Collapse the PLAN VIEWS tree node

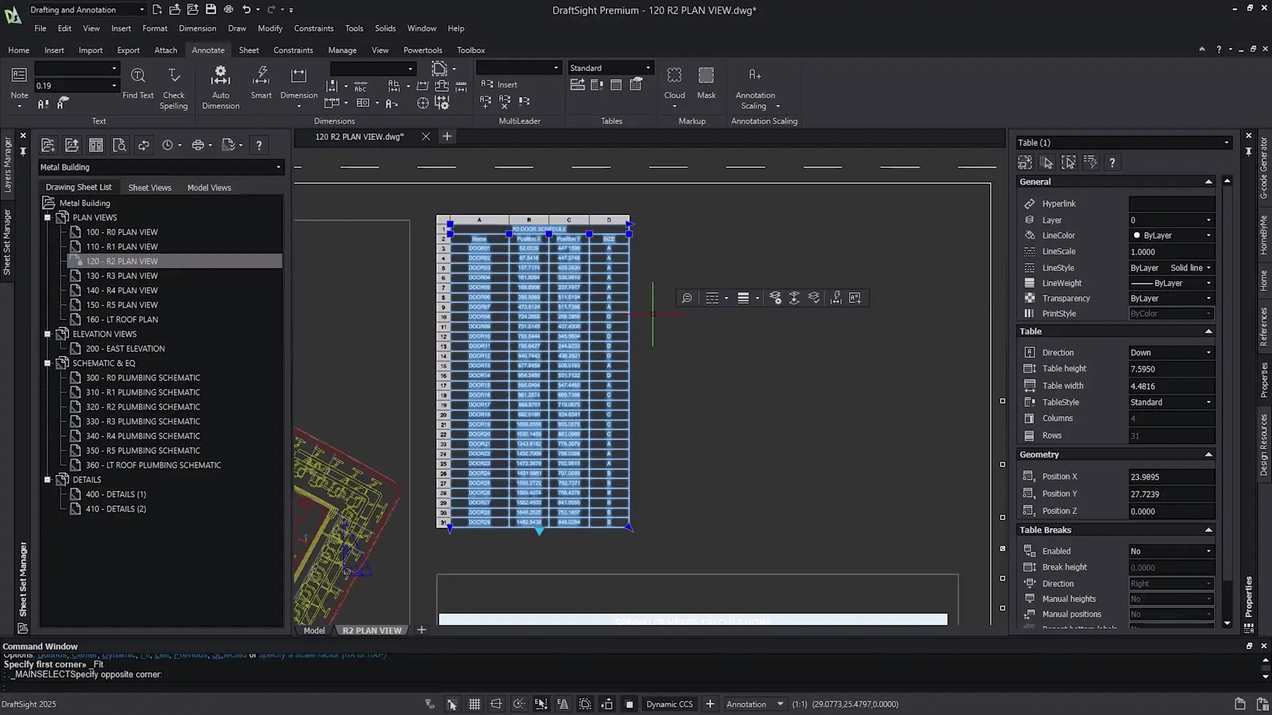coord(48,218)
